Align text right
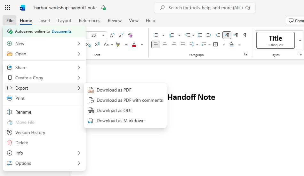 174,44
